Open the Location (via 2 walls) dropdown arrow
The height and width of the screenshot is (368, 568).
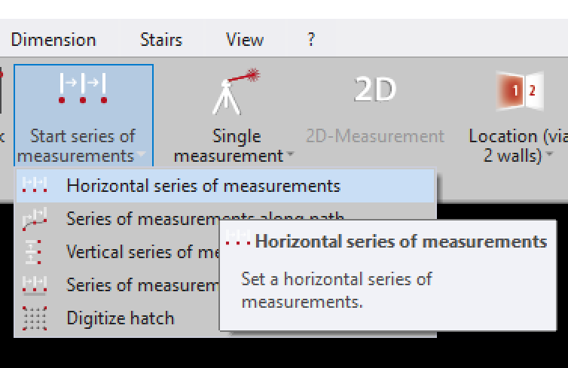550,157
